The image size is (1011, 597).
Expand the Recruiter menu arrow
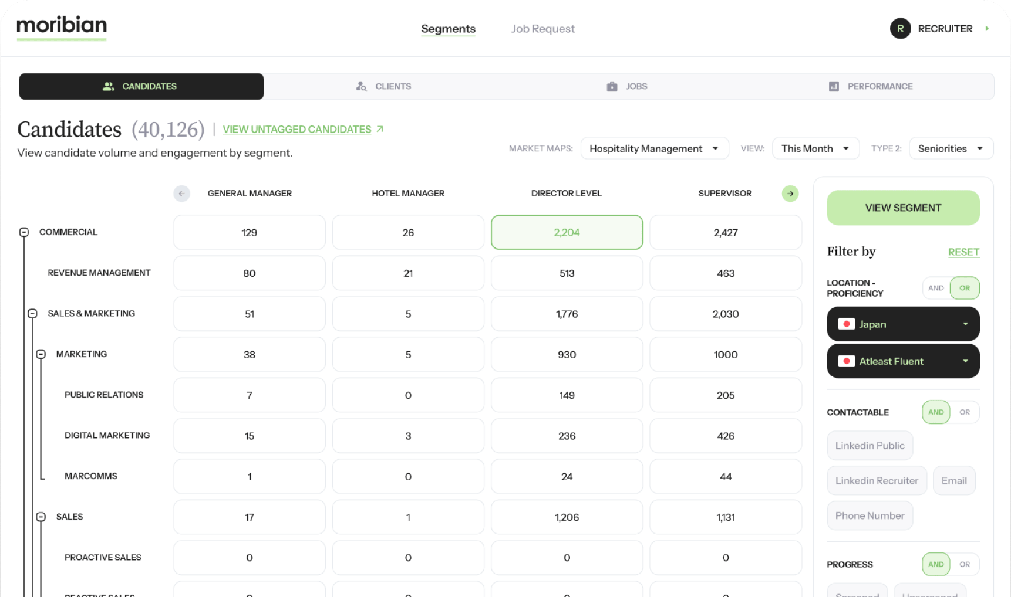pos(987,28)
